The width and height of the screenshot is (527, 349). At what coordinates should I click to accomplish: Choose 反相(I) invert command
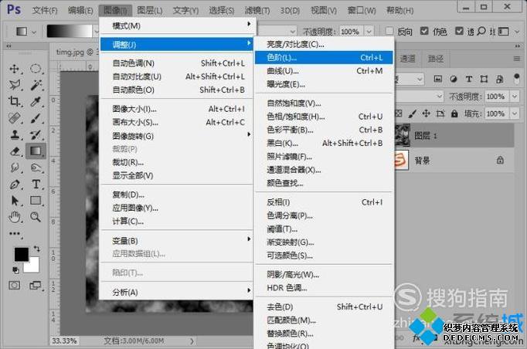tap(324, 202)
